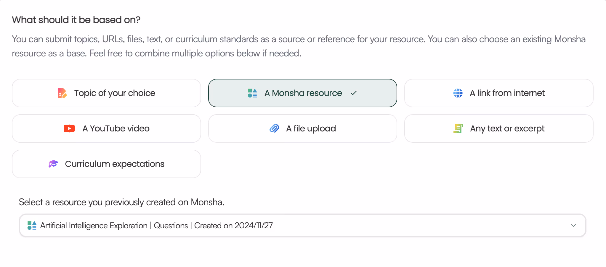Click the checkmark on A Monsha resource
606x267 pixels.
tap(354, 93)
